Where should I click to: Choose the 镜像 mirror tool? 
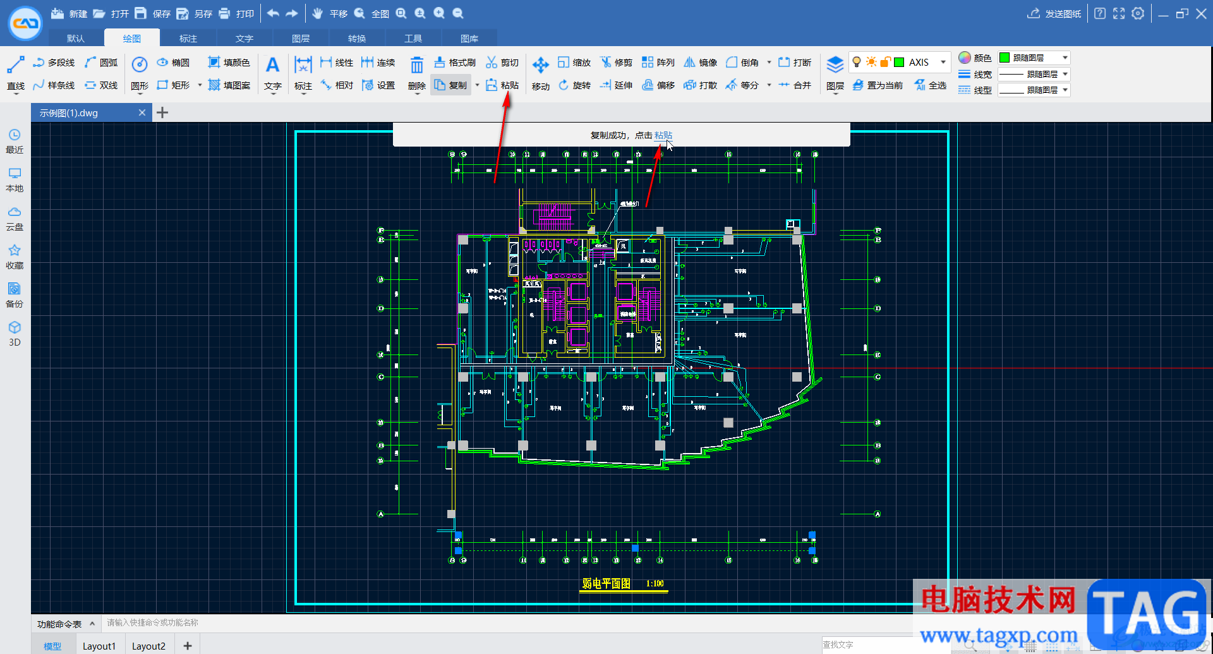(x=701, y=63)
